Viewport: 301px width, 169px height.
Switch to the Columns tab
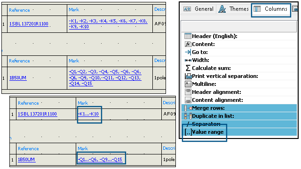coord(271,9)
